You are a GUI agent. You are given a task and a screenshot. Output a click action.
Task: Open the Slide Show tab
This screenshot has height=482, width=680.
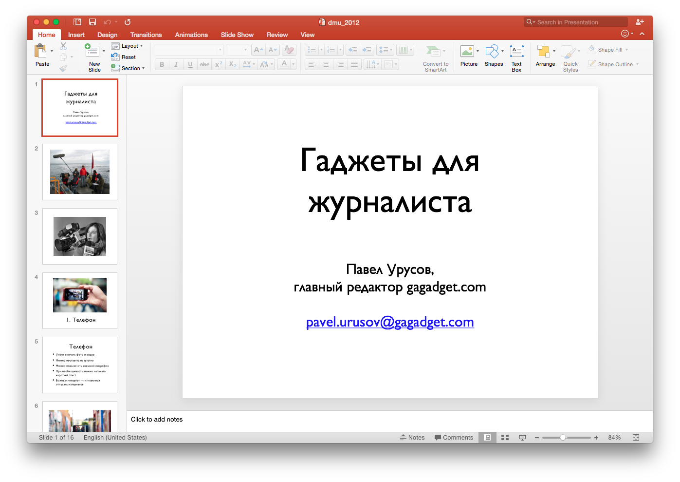pyautogui.click(x=237, y=35)
